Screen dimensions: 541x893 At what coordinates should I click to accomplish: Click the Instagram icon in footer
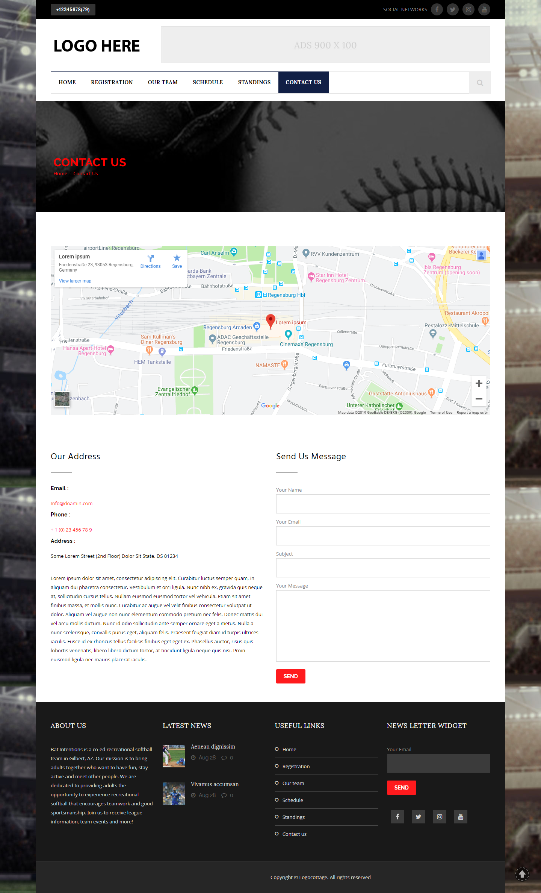pos(439,817)
